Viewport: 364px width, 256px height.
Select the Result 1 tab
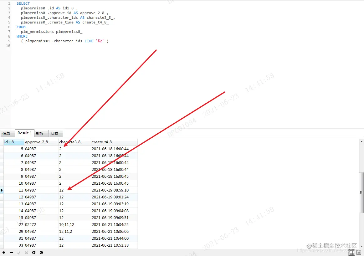[x=25, y=133]
